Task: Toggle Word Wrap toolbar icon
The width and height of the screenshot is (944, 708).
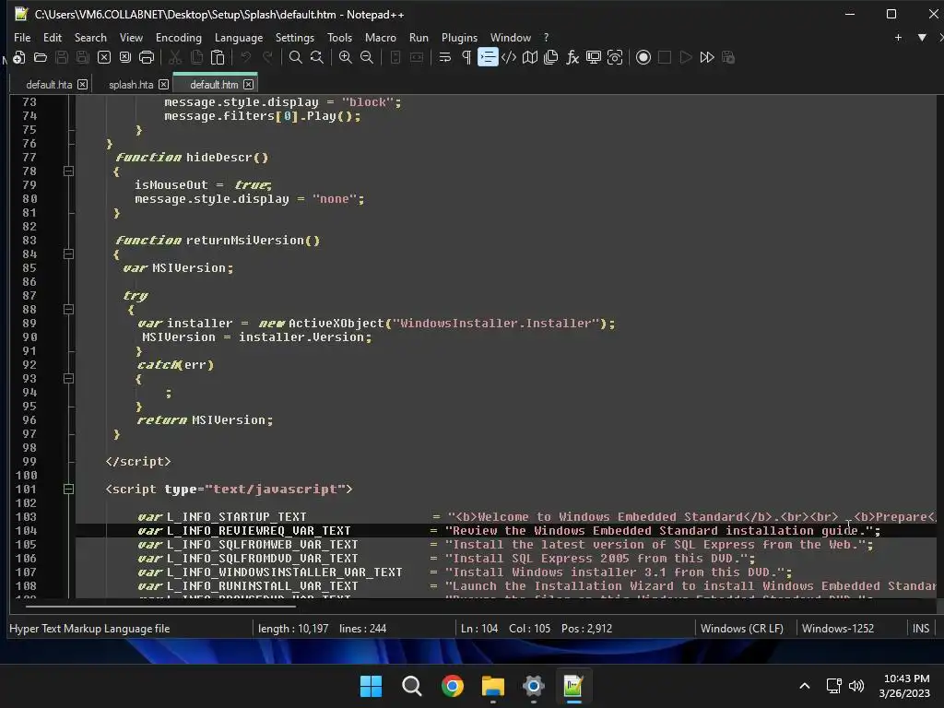Action: [x=445, y=57]
